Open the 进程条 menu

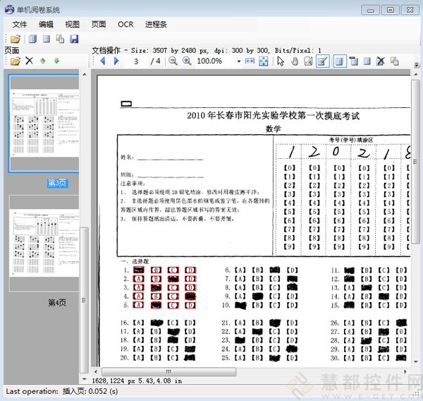coord(156,24)
